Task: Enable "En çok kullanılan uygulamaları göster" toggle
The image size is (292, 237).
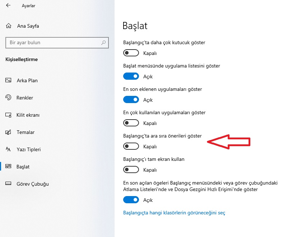Action: tap(131, 123)
